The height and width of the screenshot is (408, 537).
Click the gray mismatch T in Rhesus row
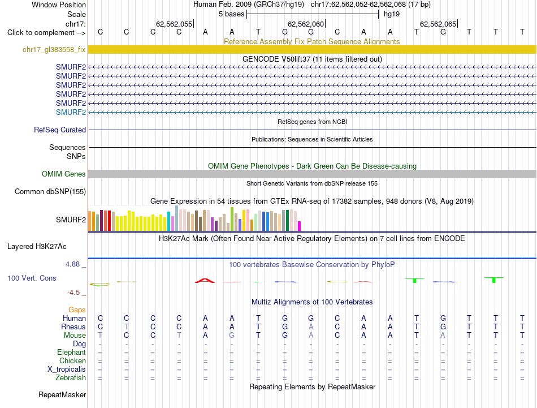coord(127,327)
